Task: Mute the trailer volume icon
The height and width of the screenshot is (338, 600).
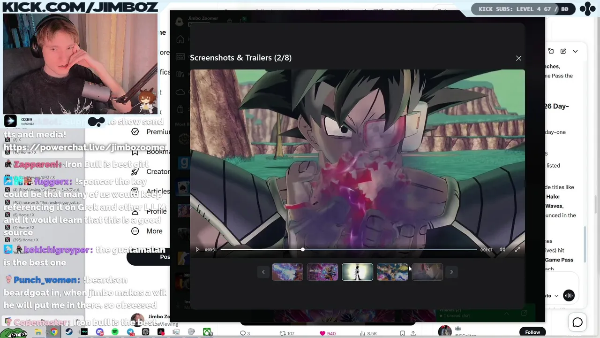Action: [x=502, y=250]
